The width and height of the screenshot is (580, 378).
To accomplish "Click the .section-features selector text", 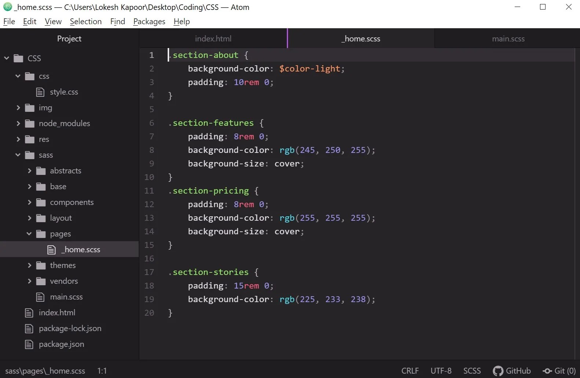I will point(211,123).
